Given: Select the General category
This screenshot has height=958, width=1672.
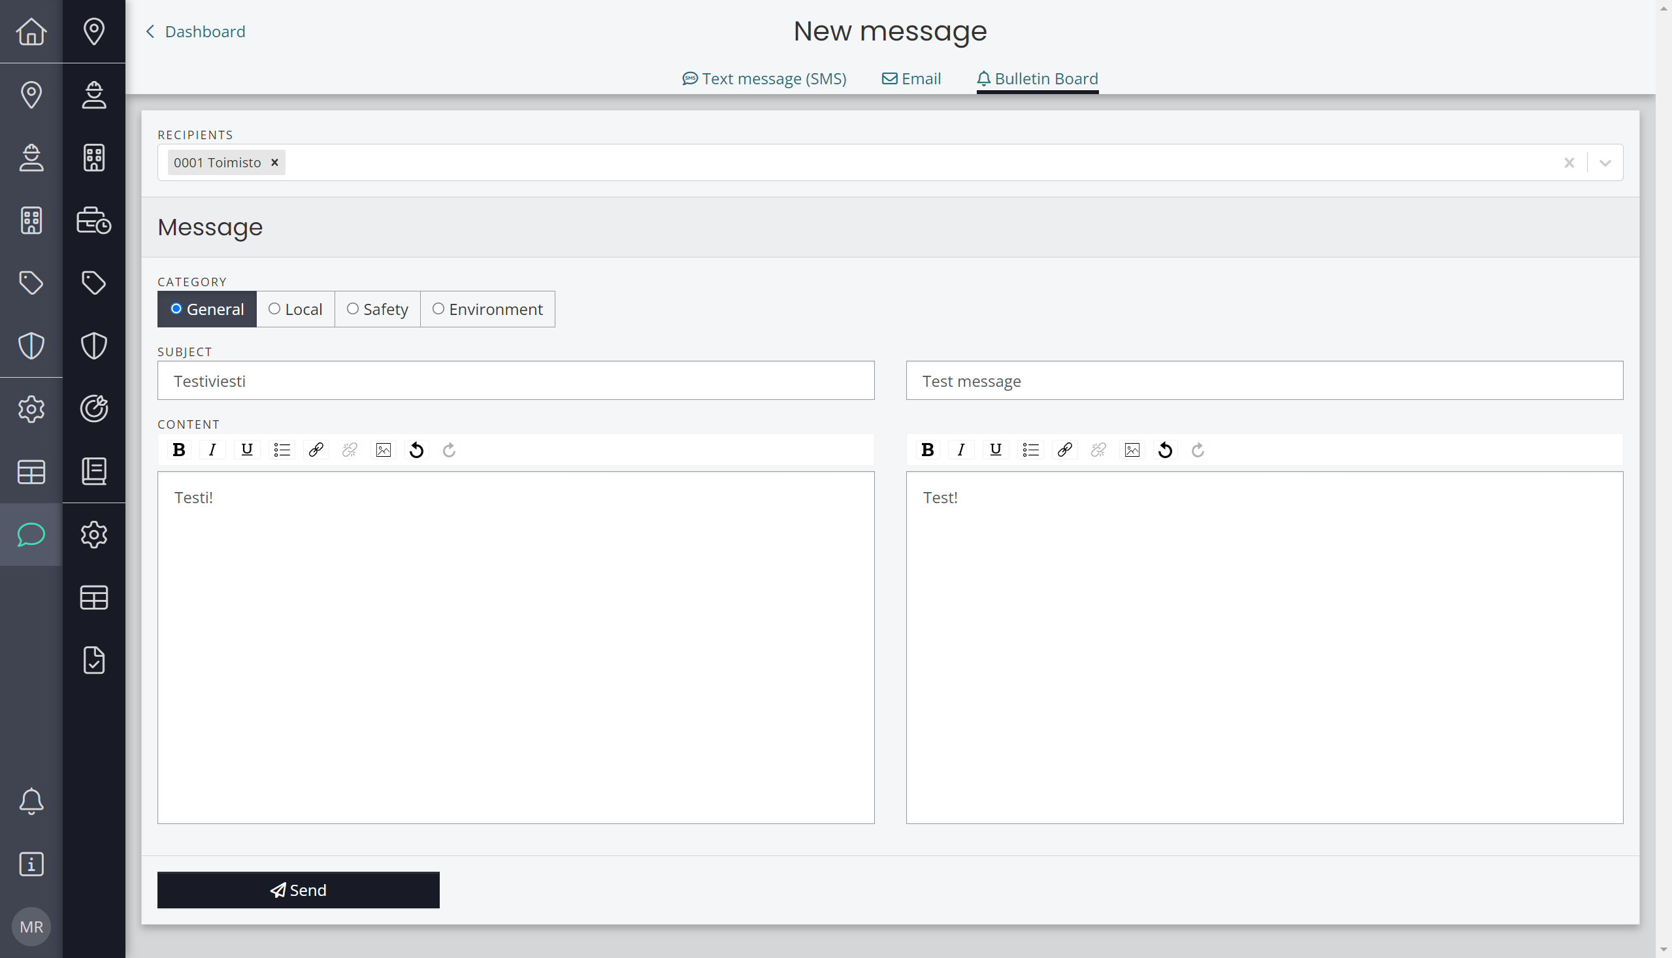Looking at the screenshot, I should pos(206,309).
